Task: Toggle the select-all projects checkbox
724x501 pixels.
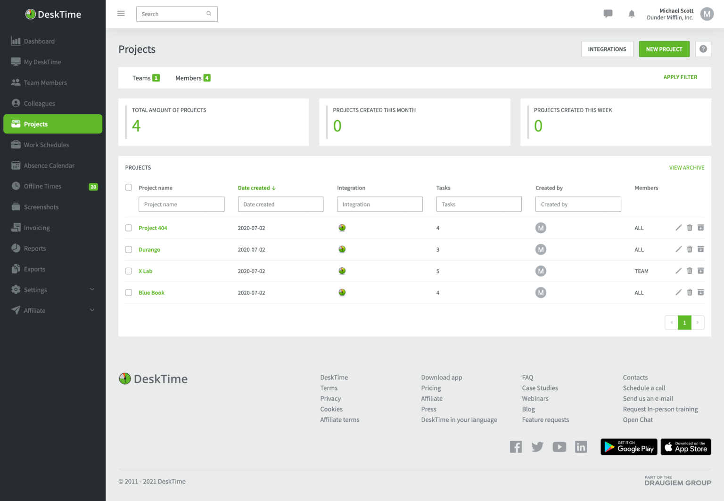Action: (128, 187)
